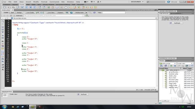Image resolution: width=195 pixels, height=109 pixels.
Task: Insert a Radio Button form element
Action: click(31, 7)
